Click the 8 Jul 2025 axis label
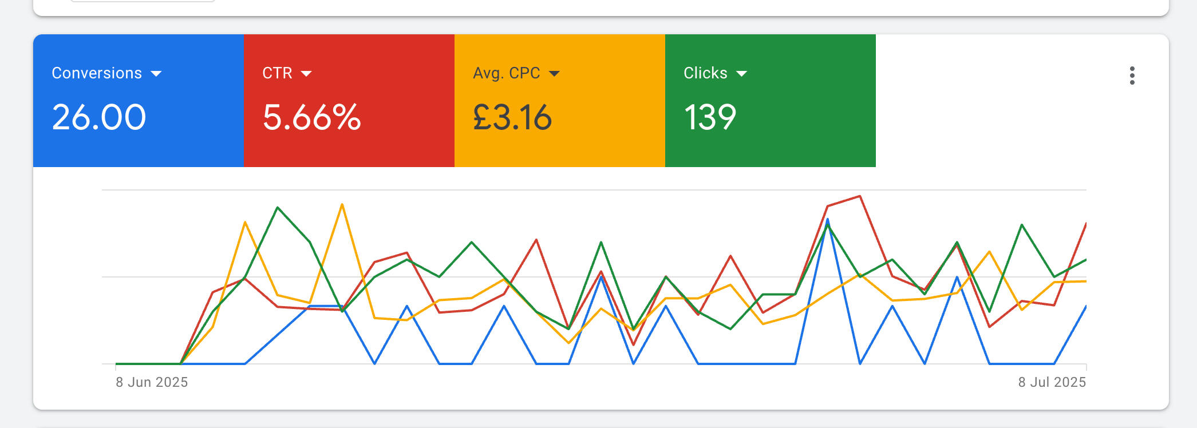This screenshot has width=1197, height=428. [x=1052, y=382]
